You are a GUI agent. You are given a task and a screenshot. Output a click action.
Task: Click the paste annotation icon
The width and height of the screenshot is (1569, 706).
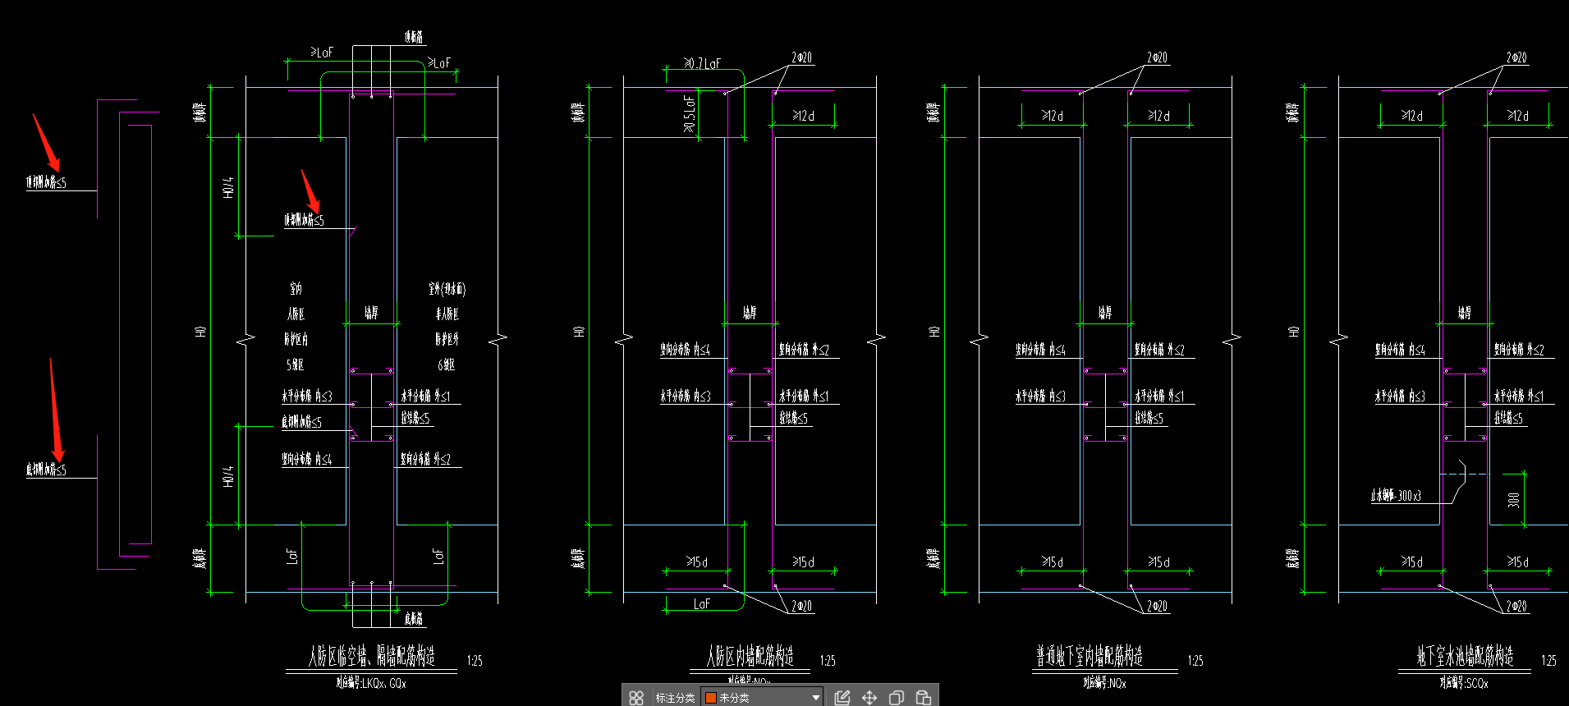(924, 698)
